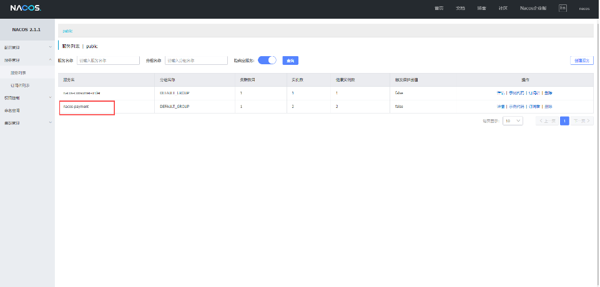Open 详情 for nacos-consumer-order row
This screenshot has height=287, width=600.
[x=501, y=93]
